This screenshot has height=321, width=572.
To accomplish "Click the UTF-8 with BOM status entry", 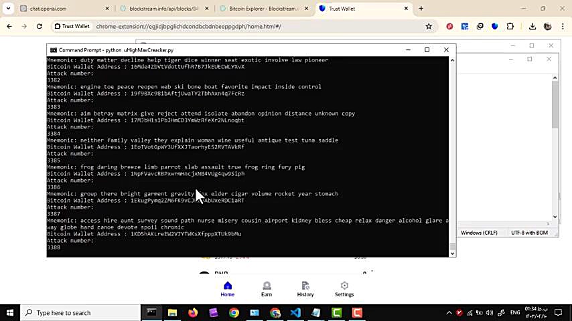I will point(529,233).
